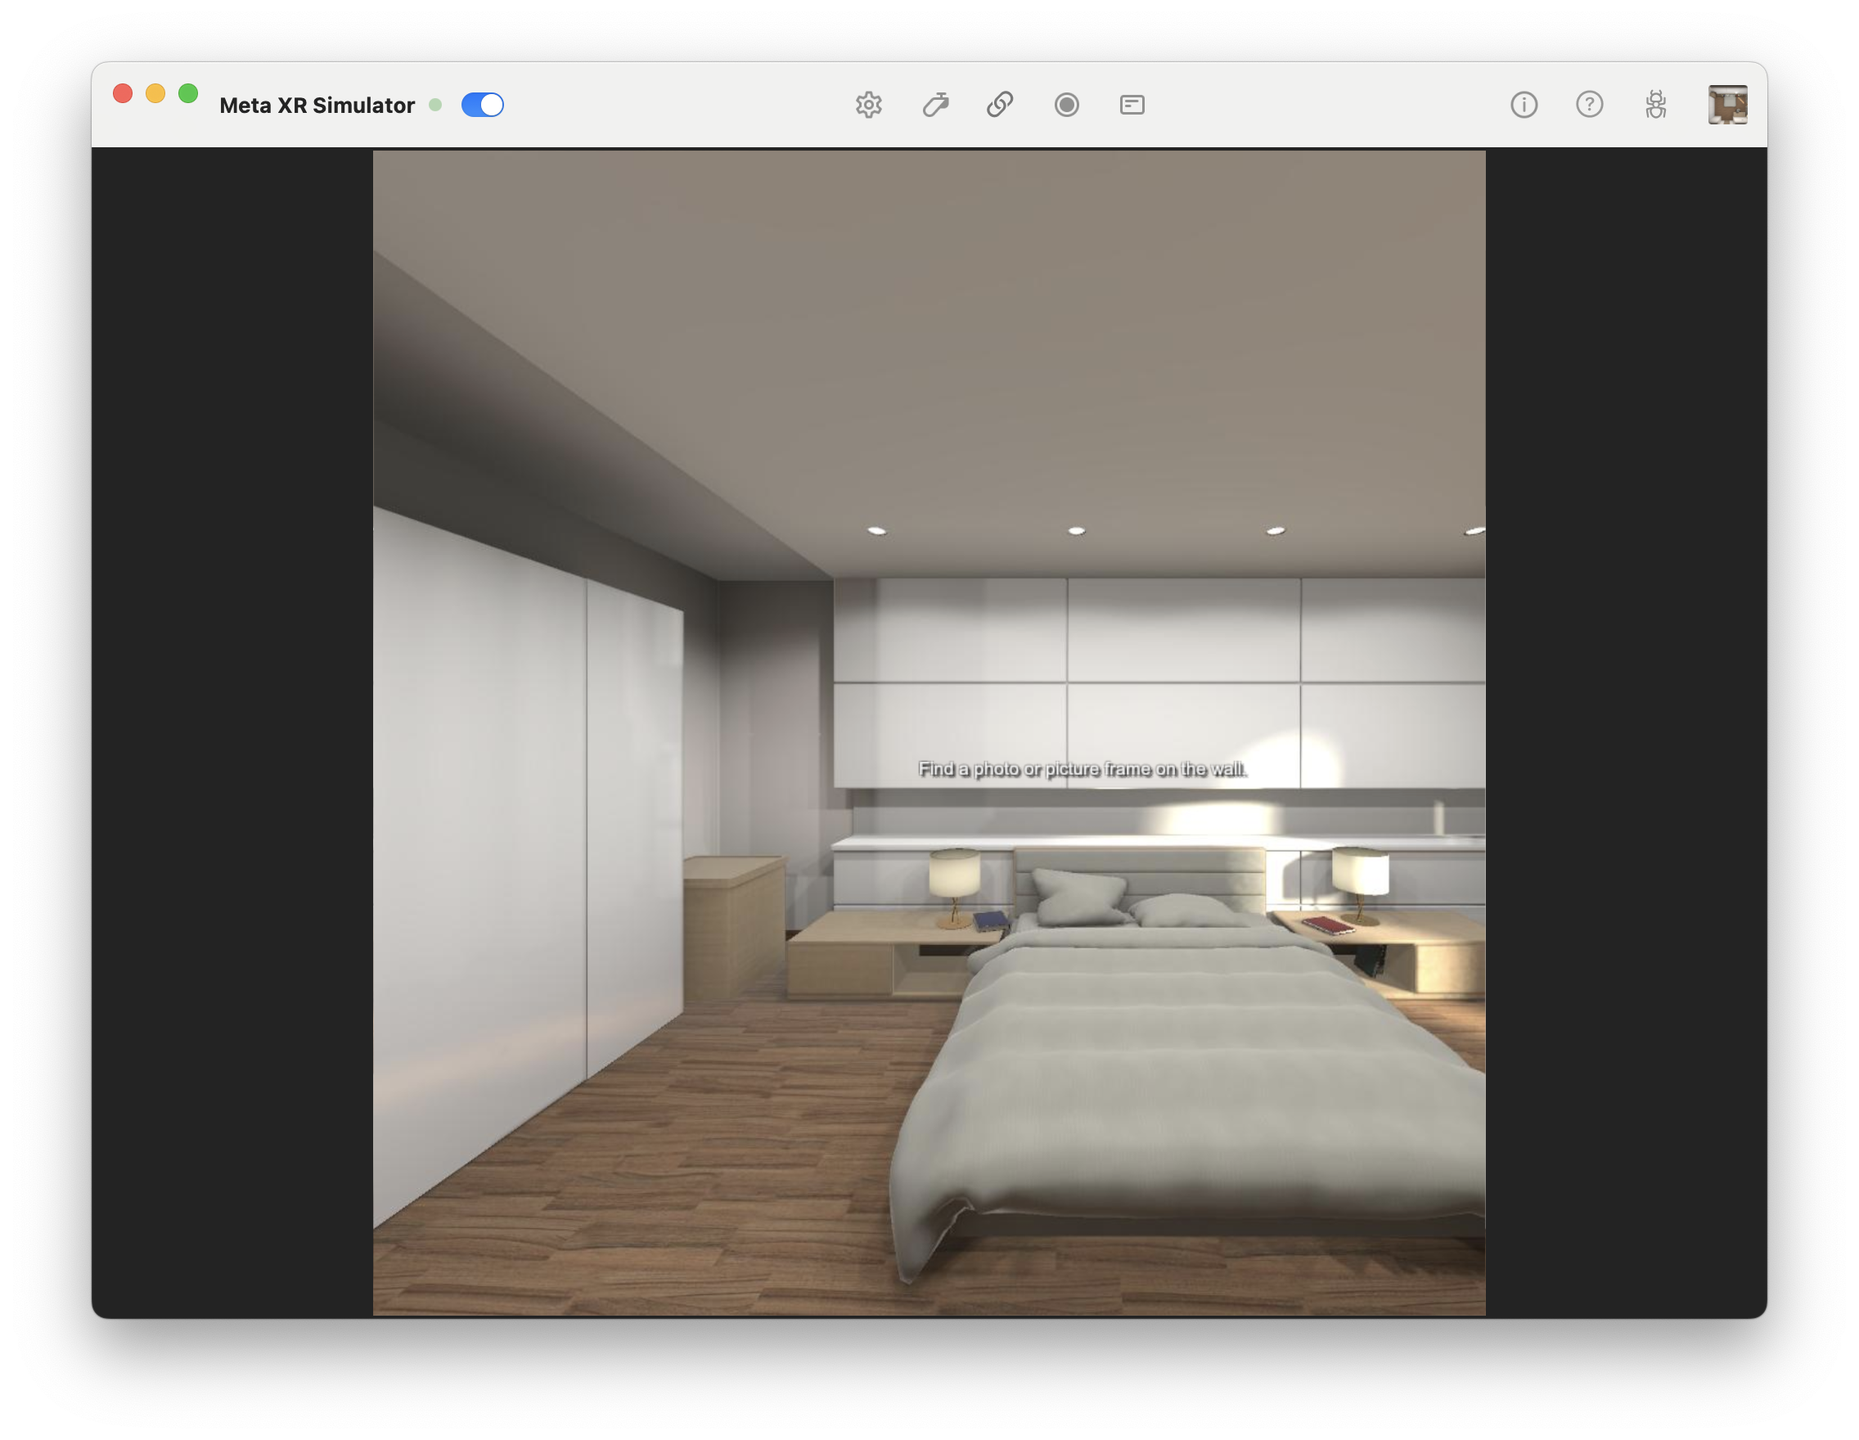
Task: Open the room scene thumbnail
Action: [1727, 105]
